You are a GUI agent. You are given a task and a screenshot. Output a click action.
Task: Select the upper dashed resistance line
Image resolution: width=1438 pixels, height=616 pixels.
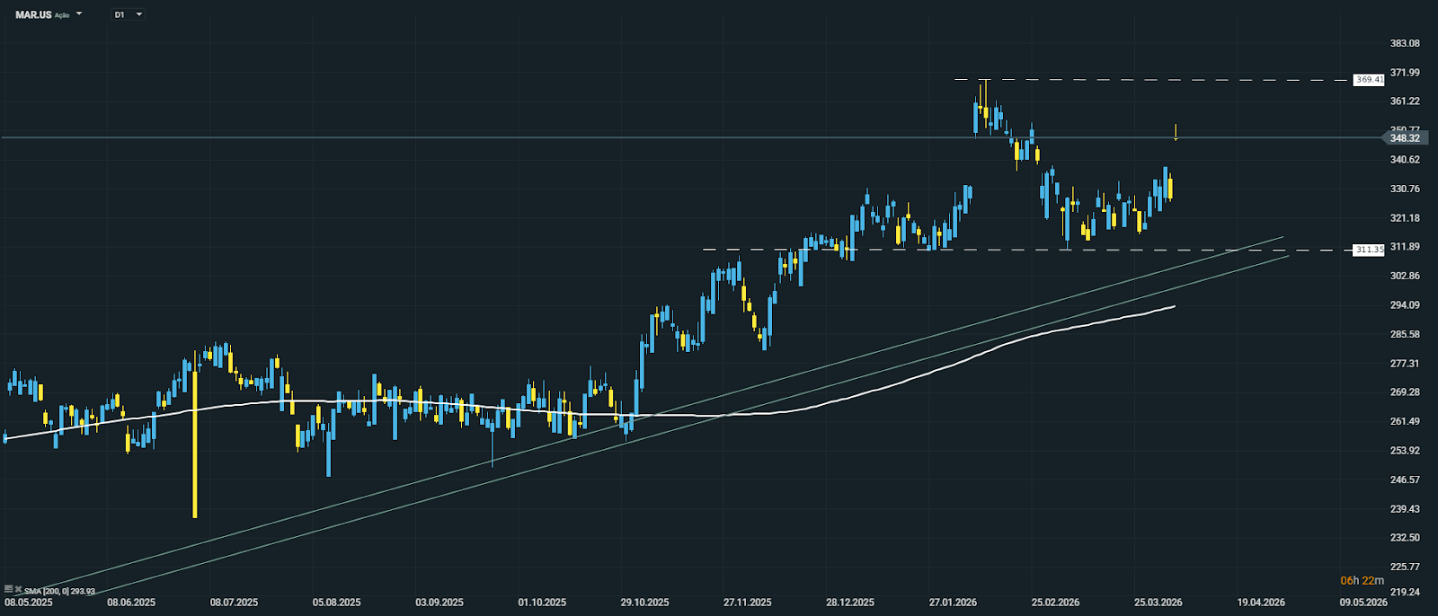pyautogui.click(x=1168, y=80)
